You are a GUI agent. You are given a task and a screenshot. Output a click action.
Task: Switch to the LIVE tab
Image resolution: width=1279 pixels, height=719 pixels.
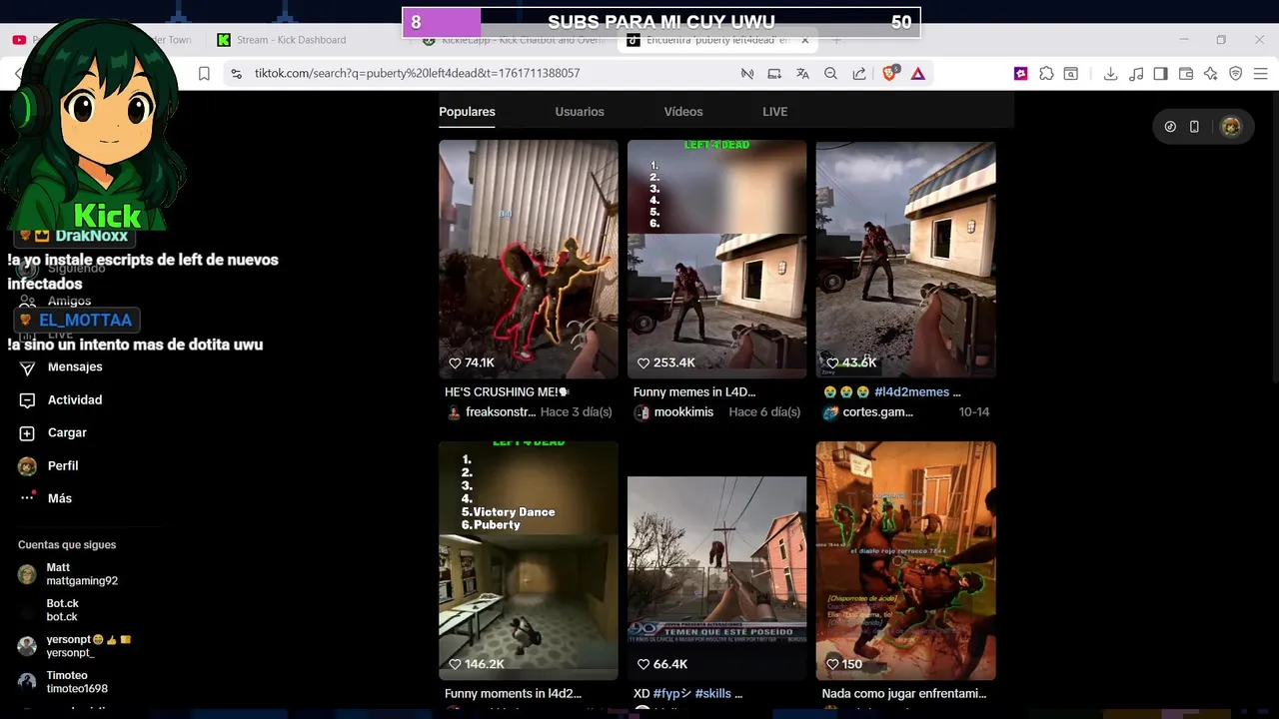(x=775, y=112)
